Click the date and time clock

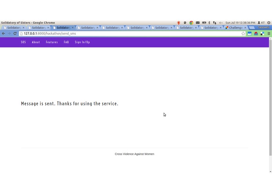coord(240,23)
